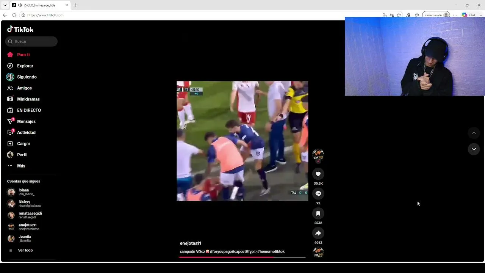Open the Perfil avatar

[x=10, y=155]
